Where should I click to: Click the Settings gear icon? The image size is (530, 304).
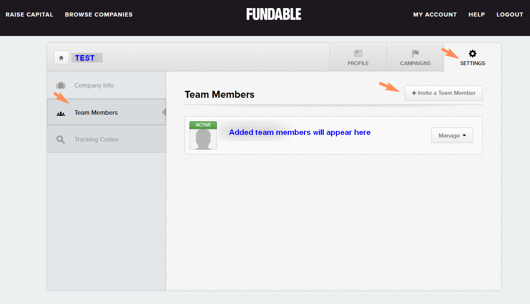pyautogui.click(x=473, y=54)
